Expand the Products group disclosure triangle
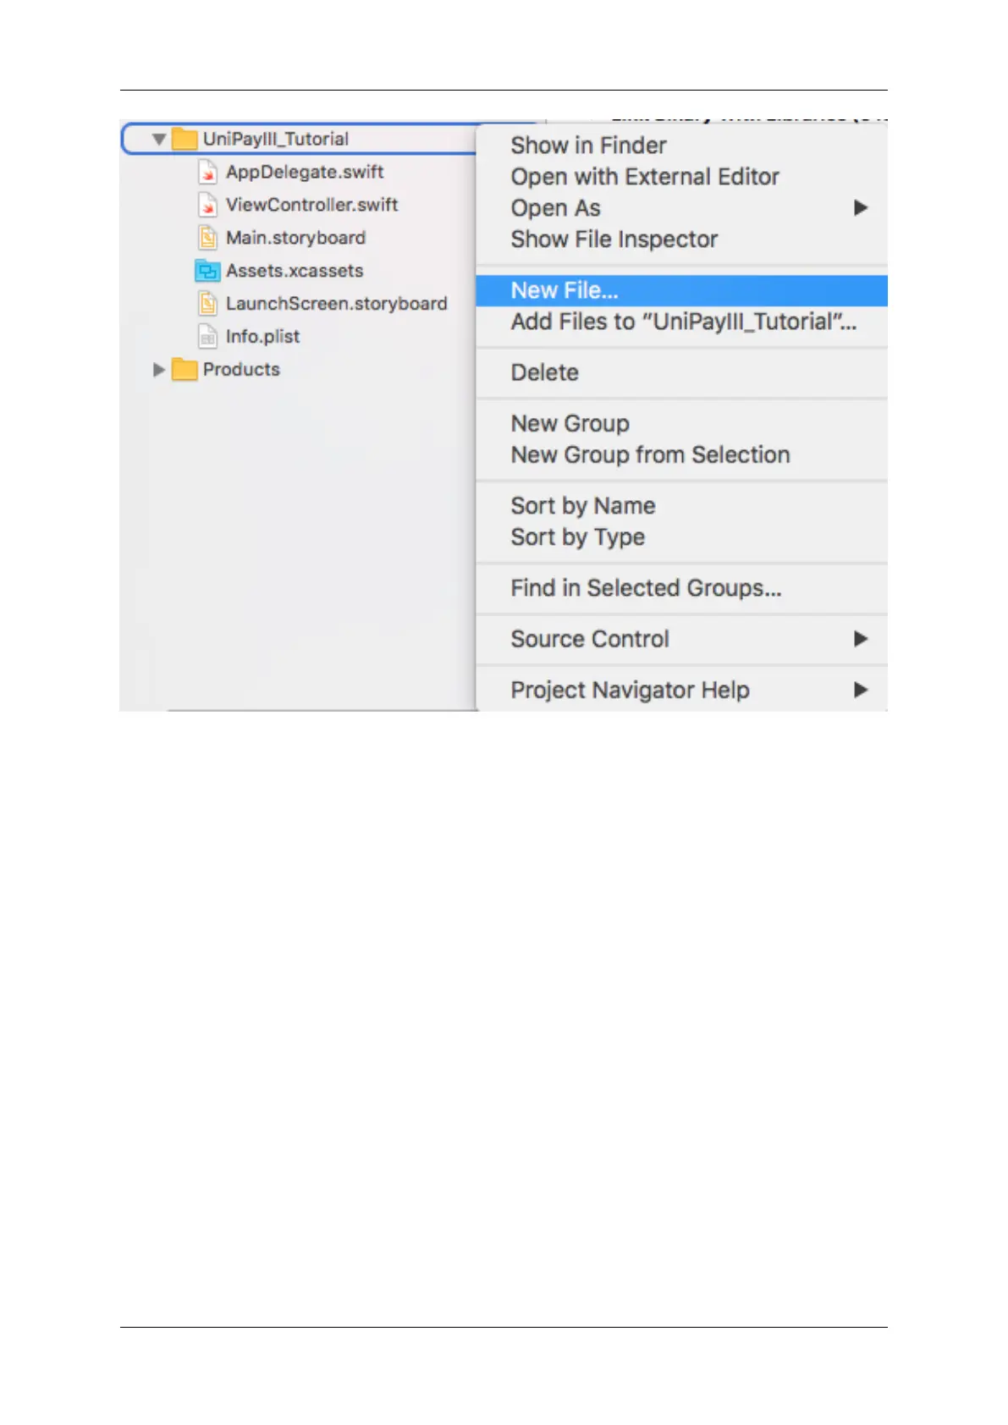The width and height of the screenshot is (1008, 1425). click(x=158, y=370)
